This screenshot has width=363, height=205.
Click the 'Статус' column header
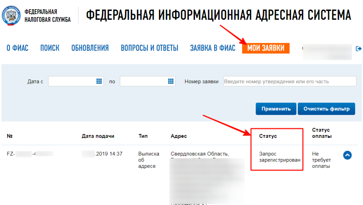pyautogui.click(x=268, y=136)
